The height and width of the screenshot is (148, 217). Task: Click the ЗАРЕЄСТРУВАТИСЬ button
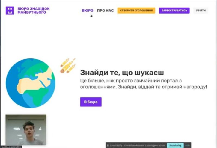click(x=174, y=11)
